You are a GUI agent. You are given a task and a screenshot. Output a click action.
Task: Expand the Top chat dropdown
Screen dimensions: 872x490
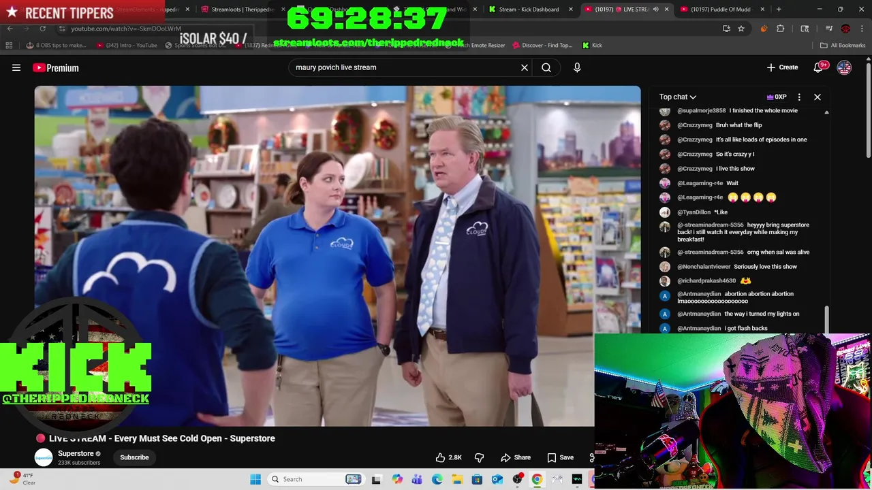(x=677, y=97)
